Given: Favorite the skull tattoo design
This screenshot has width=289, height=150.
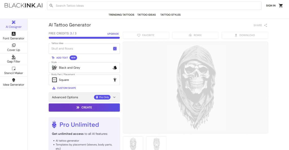Looking at the screenshot, I should (x=146, y=35).
